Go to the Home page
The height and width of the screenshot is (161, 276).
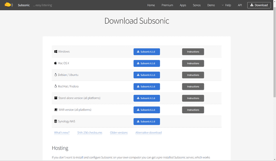point(151,5)
